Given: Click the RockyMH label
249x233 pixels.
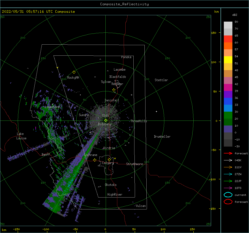Looking at the screenshot, I should [x=73, y=78].
